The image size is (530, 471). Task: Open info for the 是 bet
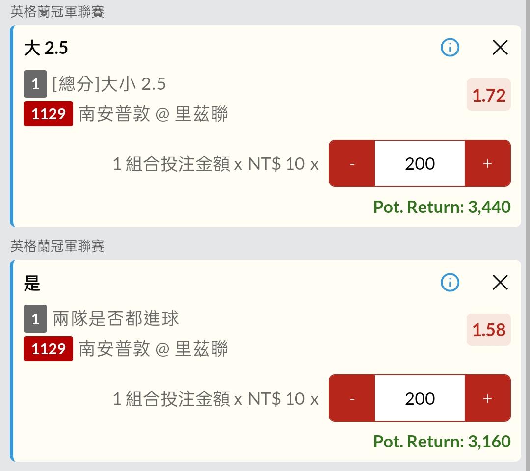pos(450,283)
